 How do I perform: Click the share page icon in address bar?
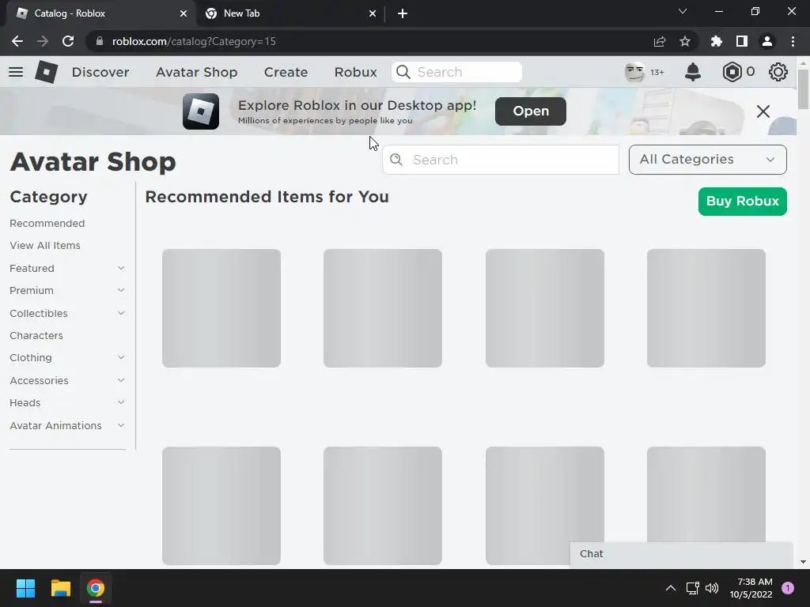click(x=660, y=41)
